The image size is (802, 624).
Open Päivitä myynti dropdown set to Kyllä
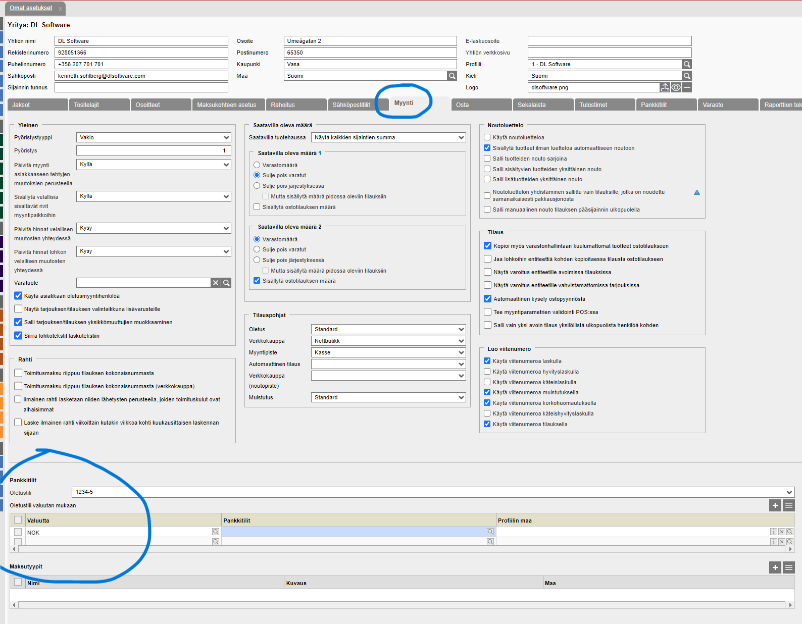154,165
